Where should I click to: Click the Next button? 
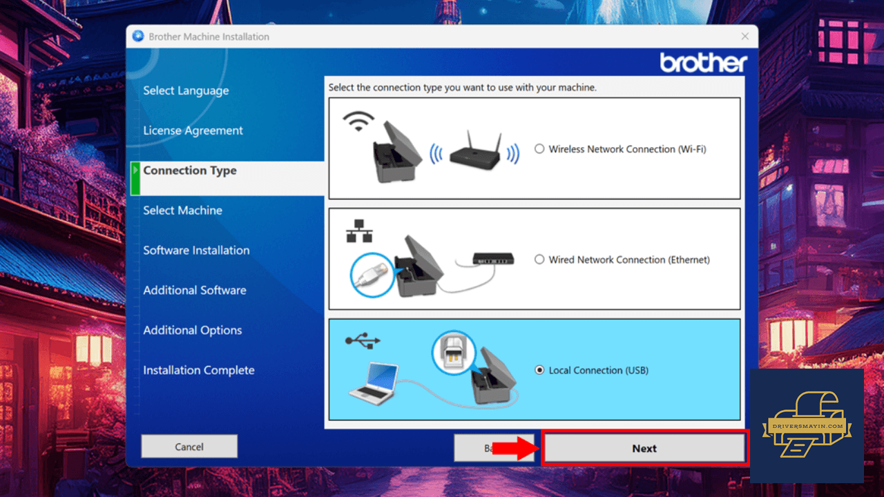(x=644, y=448)
